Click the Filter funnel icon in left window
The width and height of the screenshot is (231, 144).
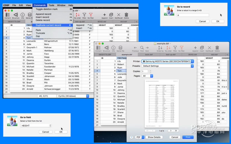coord(84,15)
